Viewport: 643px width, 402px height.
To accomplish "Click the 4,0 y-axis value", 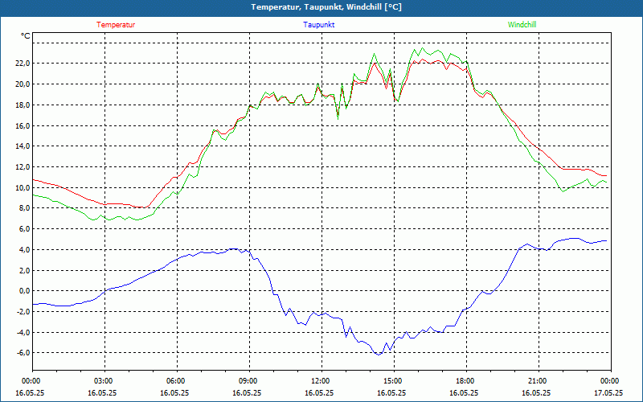I will pos(24,249).
